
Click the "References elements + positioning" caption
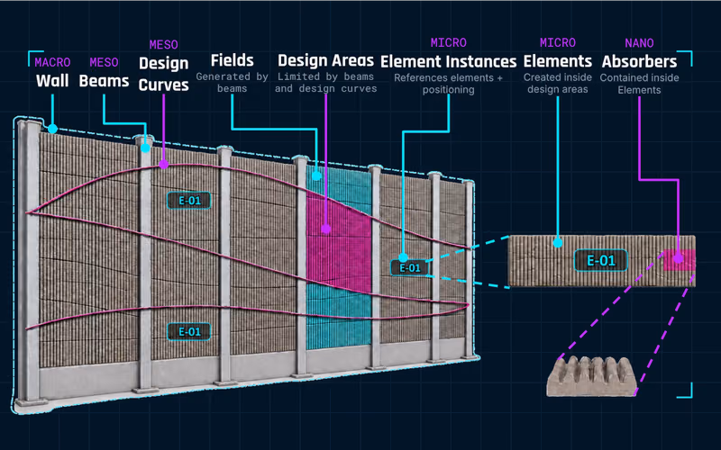[448, 84]
